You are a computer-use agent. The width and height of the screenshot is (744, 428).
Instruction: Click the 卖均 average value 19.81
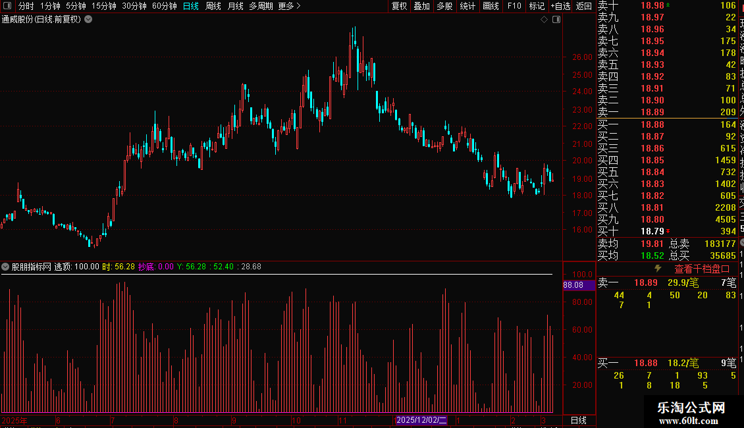click(652, 244)
